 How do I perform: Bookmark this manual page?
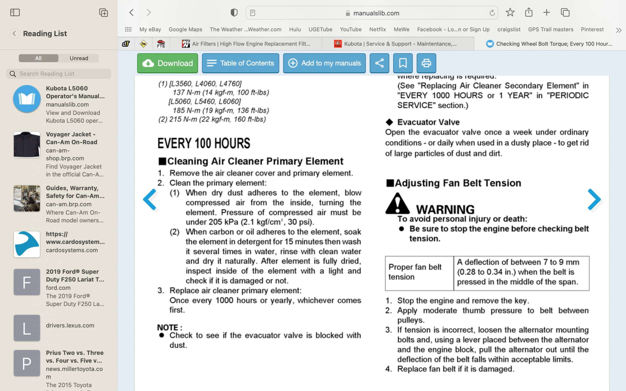tap(403, 63)
